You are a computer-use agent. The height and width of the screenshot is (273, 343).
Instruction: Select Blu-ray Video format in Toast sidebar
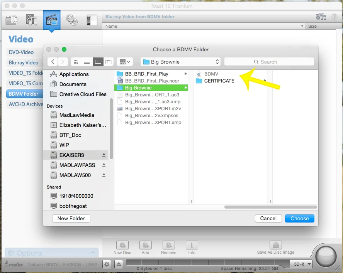pyautogui.click(x=24, y=63)
